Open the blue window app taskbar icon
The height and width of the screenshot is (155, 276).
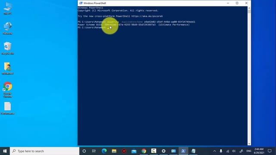click(173, 151)
